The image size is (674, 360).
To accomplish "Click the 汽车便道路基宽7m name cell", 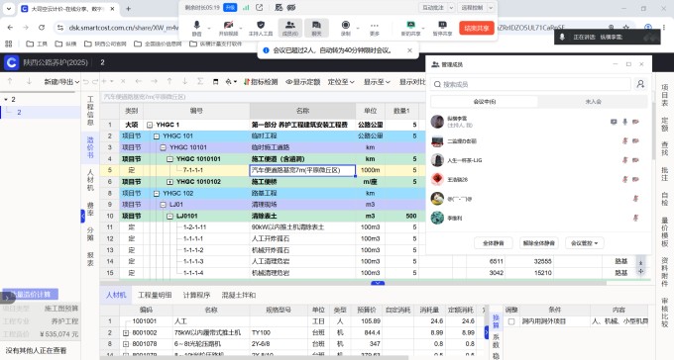I will (x=302, y=170).
